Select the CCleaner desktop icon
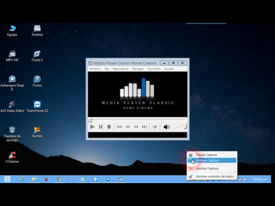 (x=12, y=157)
